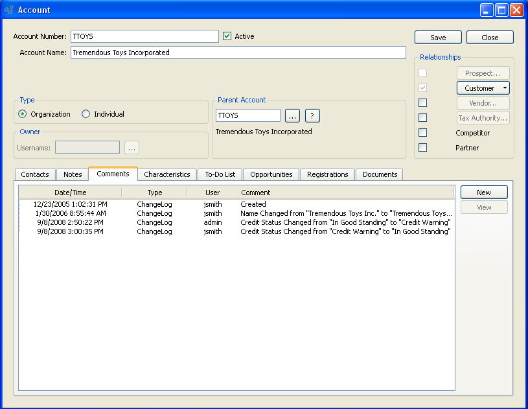The height and width of the screenshot is (409, 528).
Task: Check the Partner relationship checkbox
Action: [423, 148]
